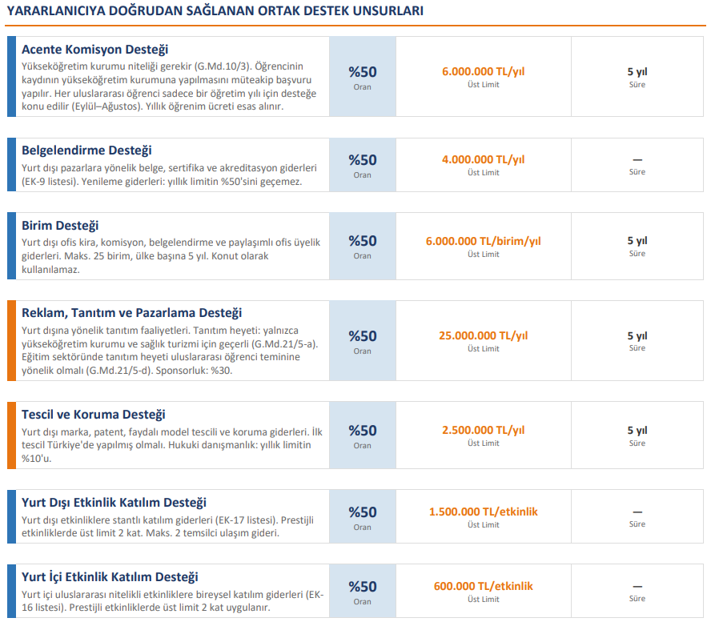
Task: Click the "5 yıl" duration in Acente Komisyon row
Action: point(637,71)
